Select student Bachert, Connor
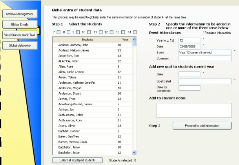The height and width of the screenshot is (165, 239). tap(92, 131)
